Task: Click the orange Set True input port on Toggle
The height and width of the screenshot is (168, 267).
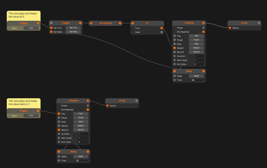Action: pyautogui.click(x=51, y=28)
